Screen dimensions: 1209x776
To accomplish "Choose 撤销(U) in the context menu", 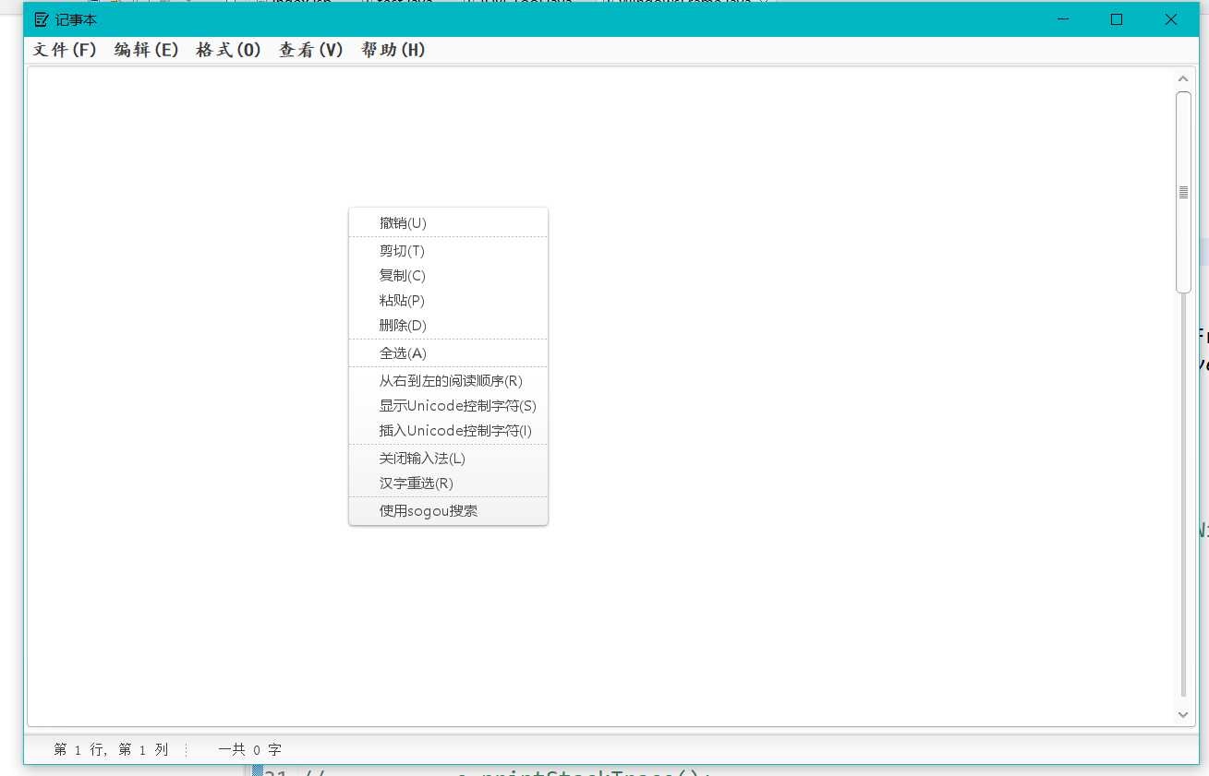I will [x=448, y=223].
